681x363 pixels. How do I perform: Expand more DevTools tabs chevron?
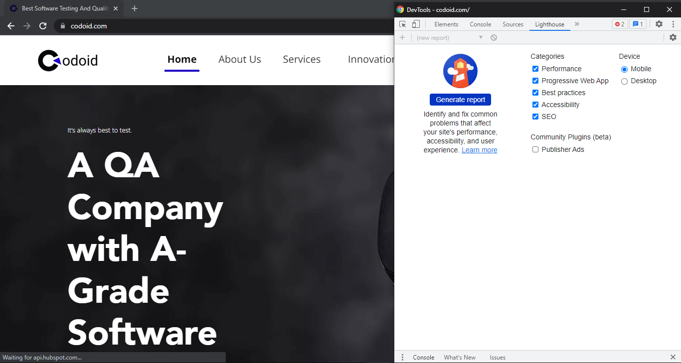[x=577, y=24]
